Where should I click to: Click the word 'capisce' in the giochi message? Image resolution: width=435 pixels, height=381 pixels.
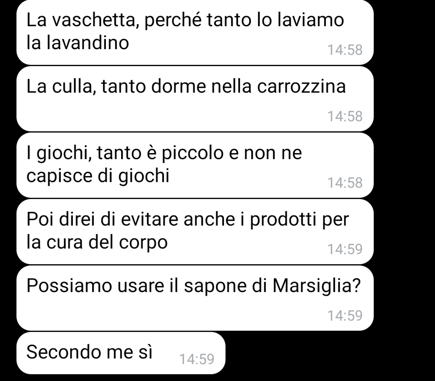point(60,176)
